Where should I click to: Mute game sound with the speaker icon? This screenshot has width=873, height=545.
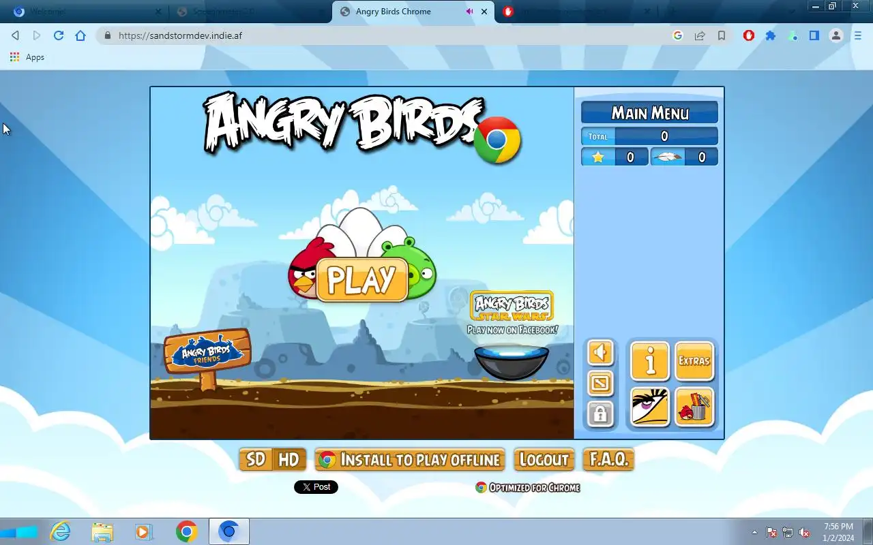pyautogui.click(x=600, y=352)
